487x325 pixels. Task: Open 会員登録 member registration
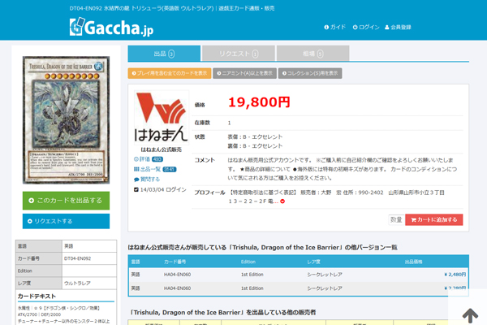point(397,28)
